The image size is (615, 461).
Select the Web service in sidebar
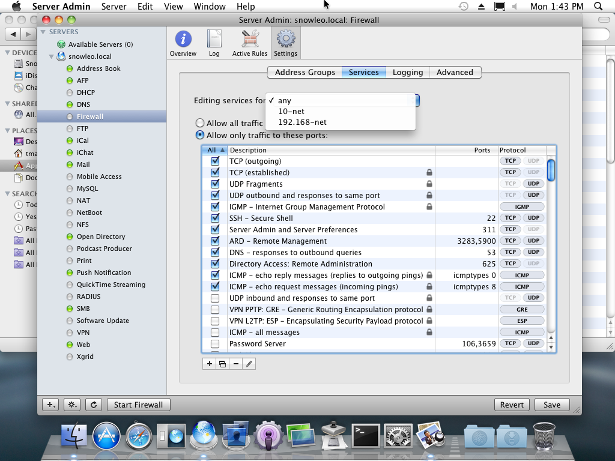pos(83,345)
